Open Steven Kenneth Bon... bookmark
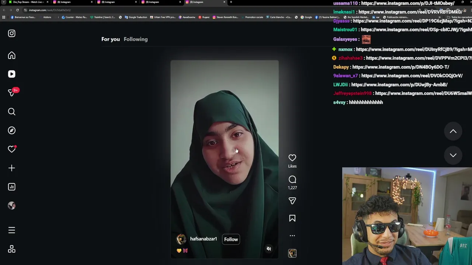472x265 pixels. point(225,17)
